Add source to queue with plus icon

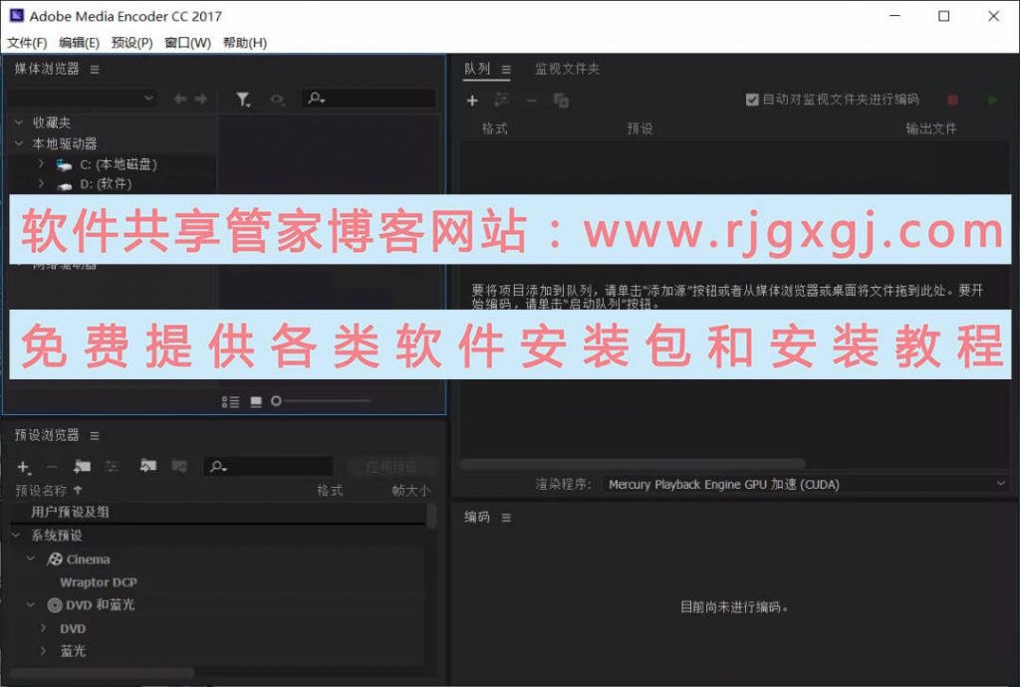(472, 101)
